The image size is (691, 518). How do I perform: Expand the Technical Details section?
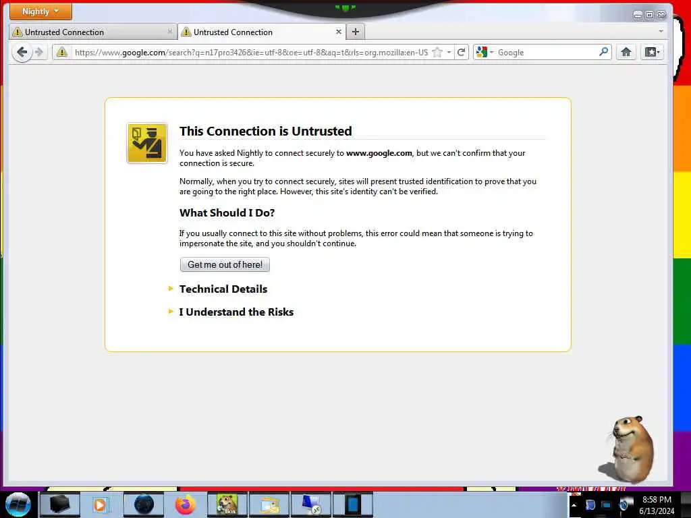pos(223,289)
